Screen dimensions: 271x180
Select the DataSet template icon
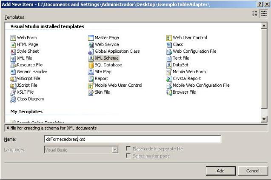[169, 65]
